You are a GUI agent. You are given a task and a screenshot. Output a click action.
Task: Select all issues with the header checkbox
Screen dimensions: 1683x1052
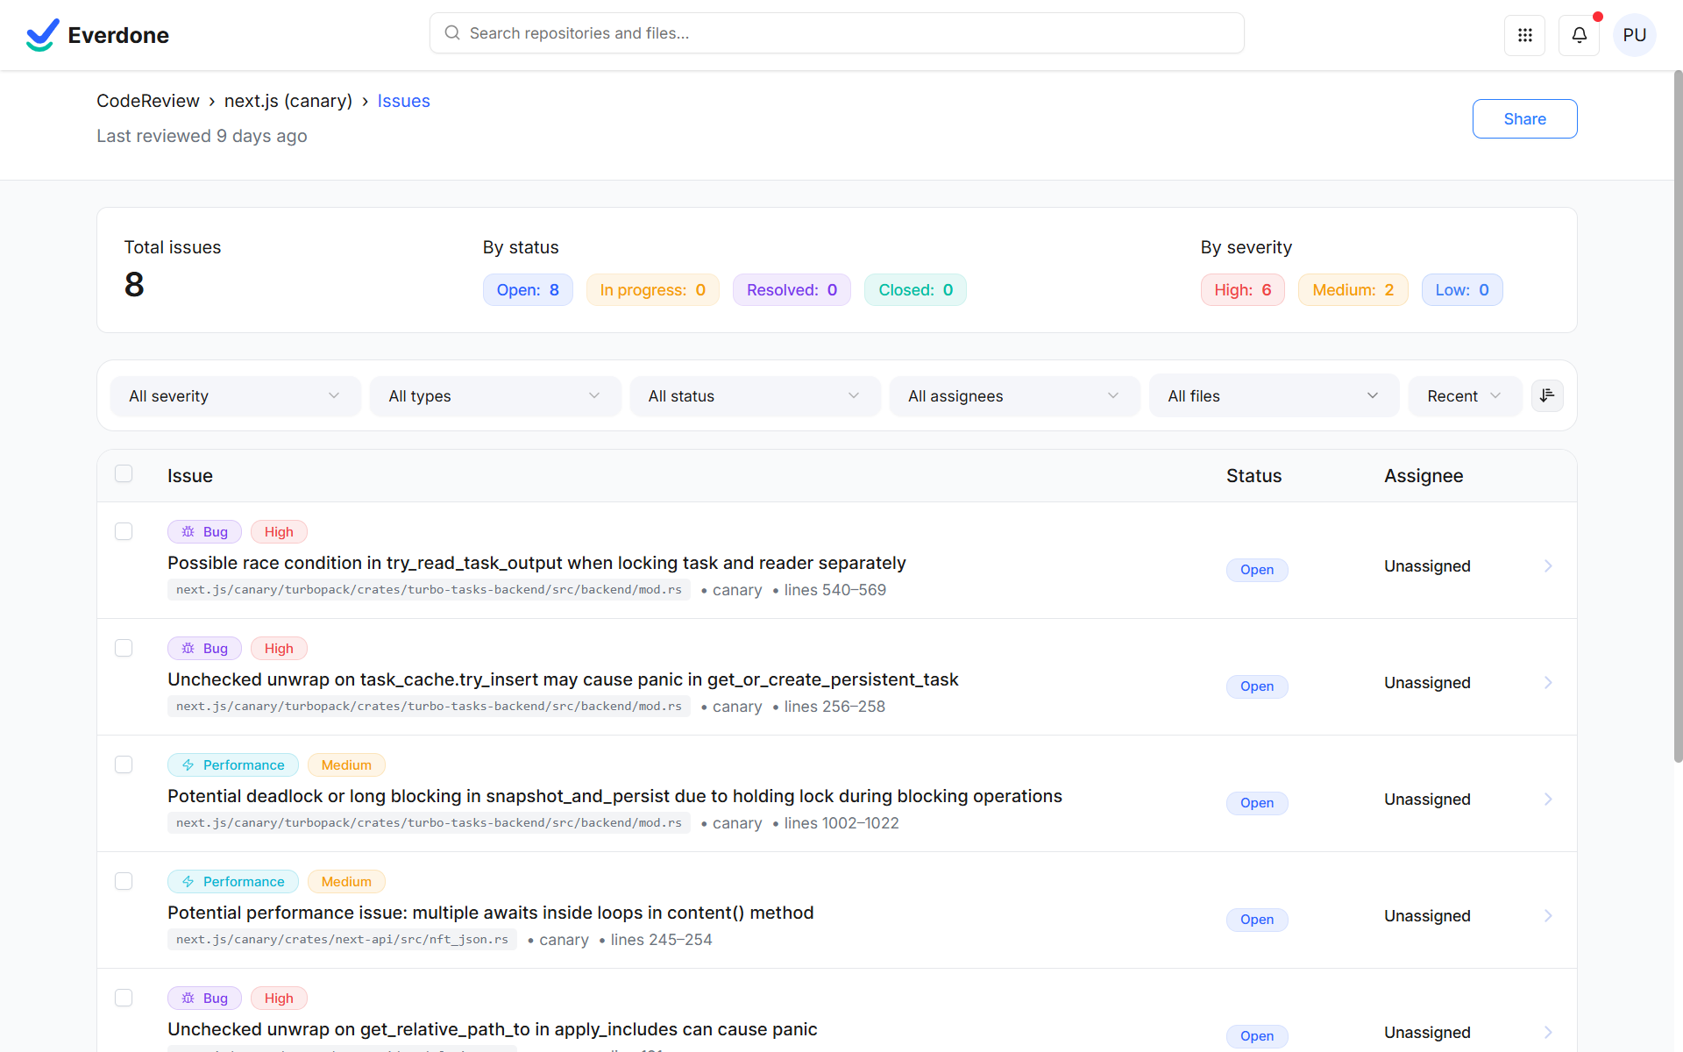(124, 473)
